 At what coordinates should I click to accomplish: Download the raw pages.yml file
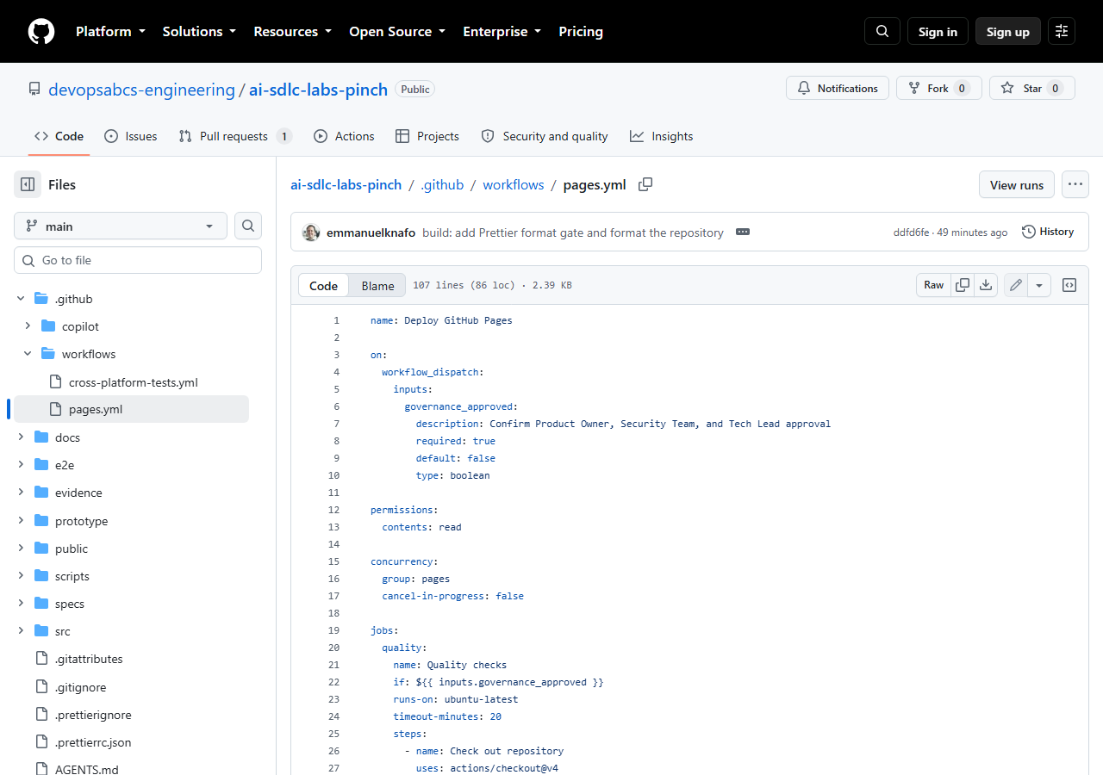point(986,285)
